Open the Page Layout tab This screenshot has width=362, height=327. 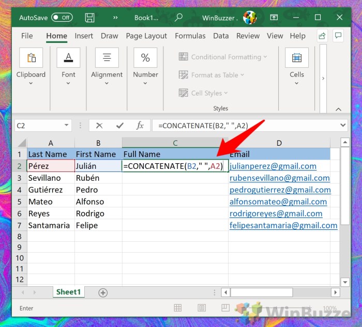[146, 36]
